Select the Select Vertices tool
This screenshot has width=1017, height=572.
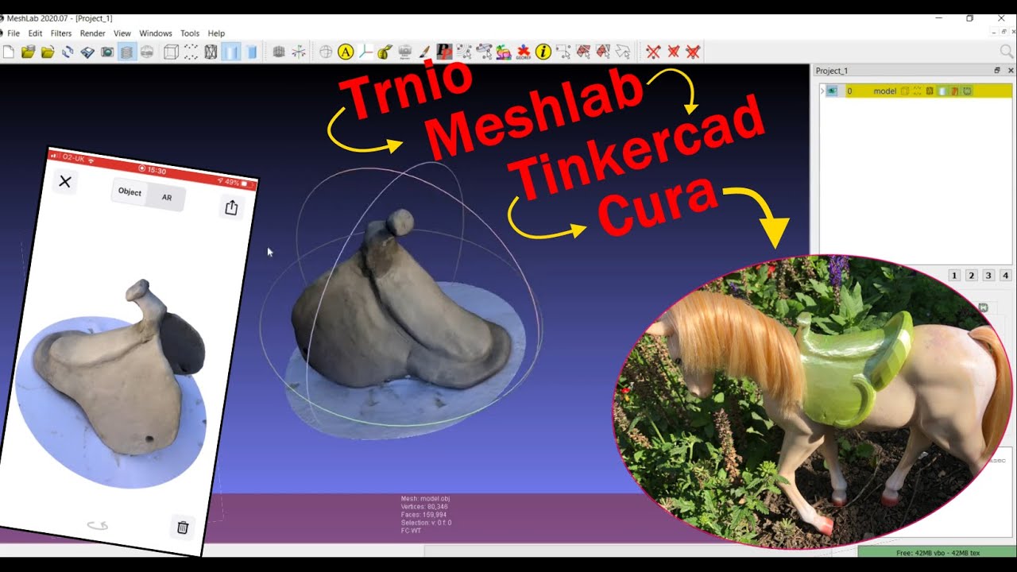[563, 52]
